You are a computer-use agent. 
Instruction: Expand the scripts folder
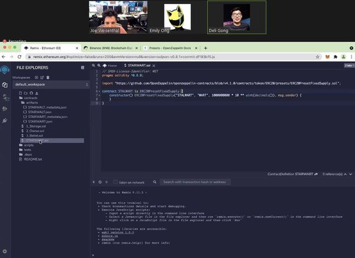[28, 145]
